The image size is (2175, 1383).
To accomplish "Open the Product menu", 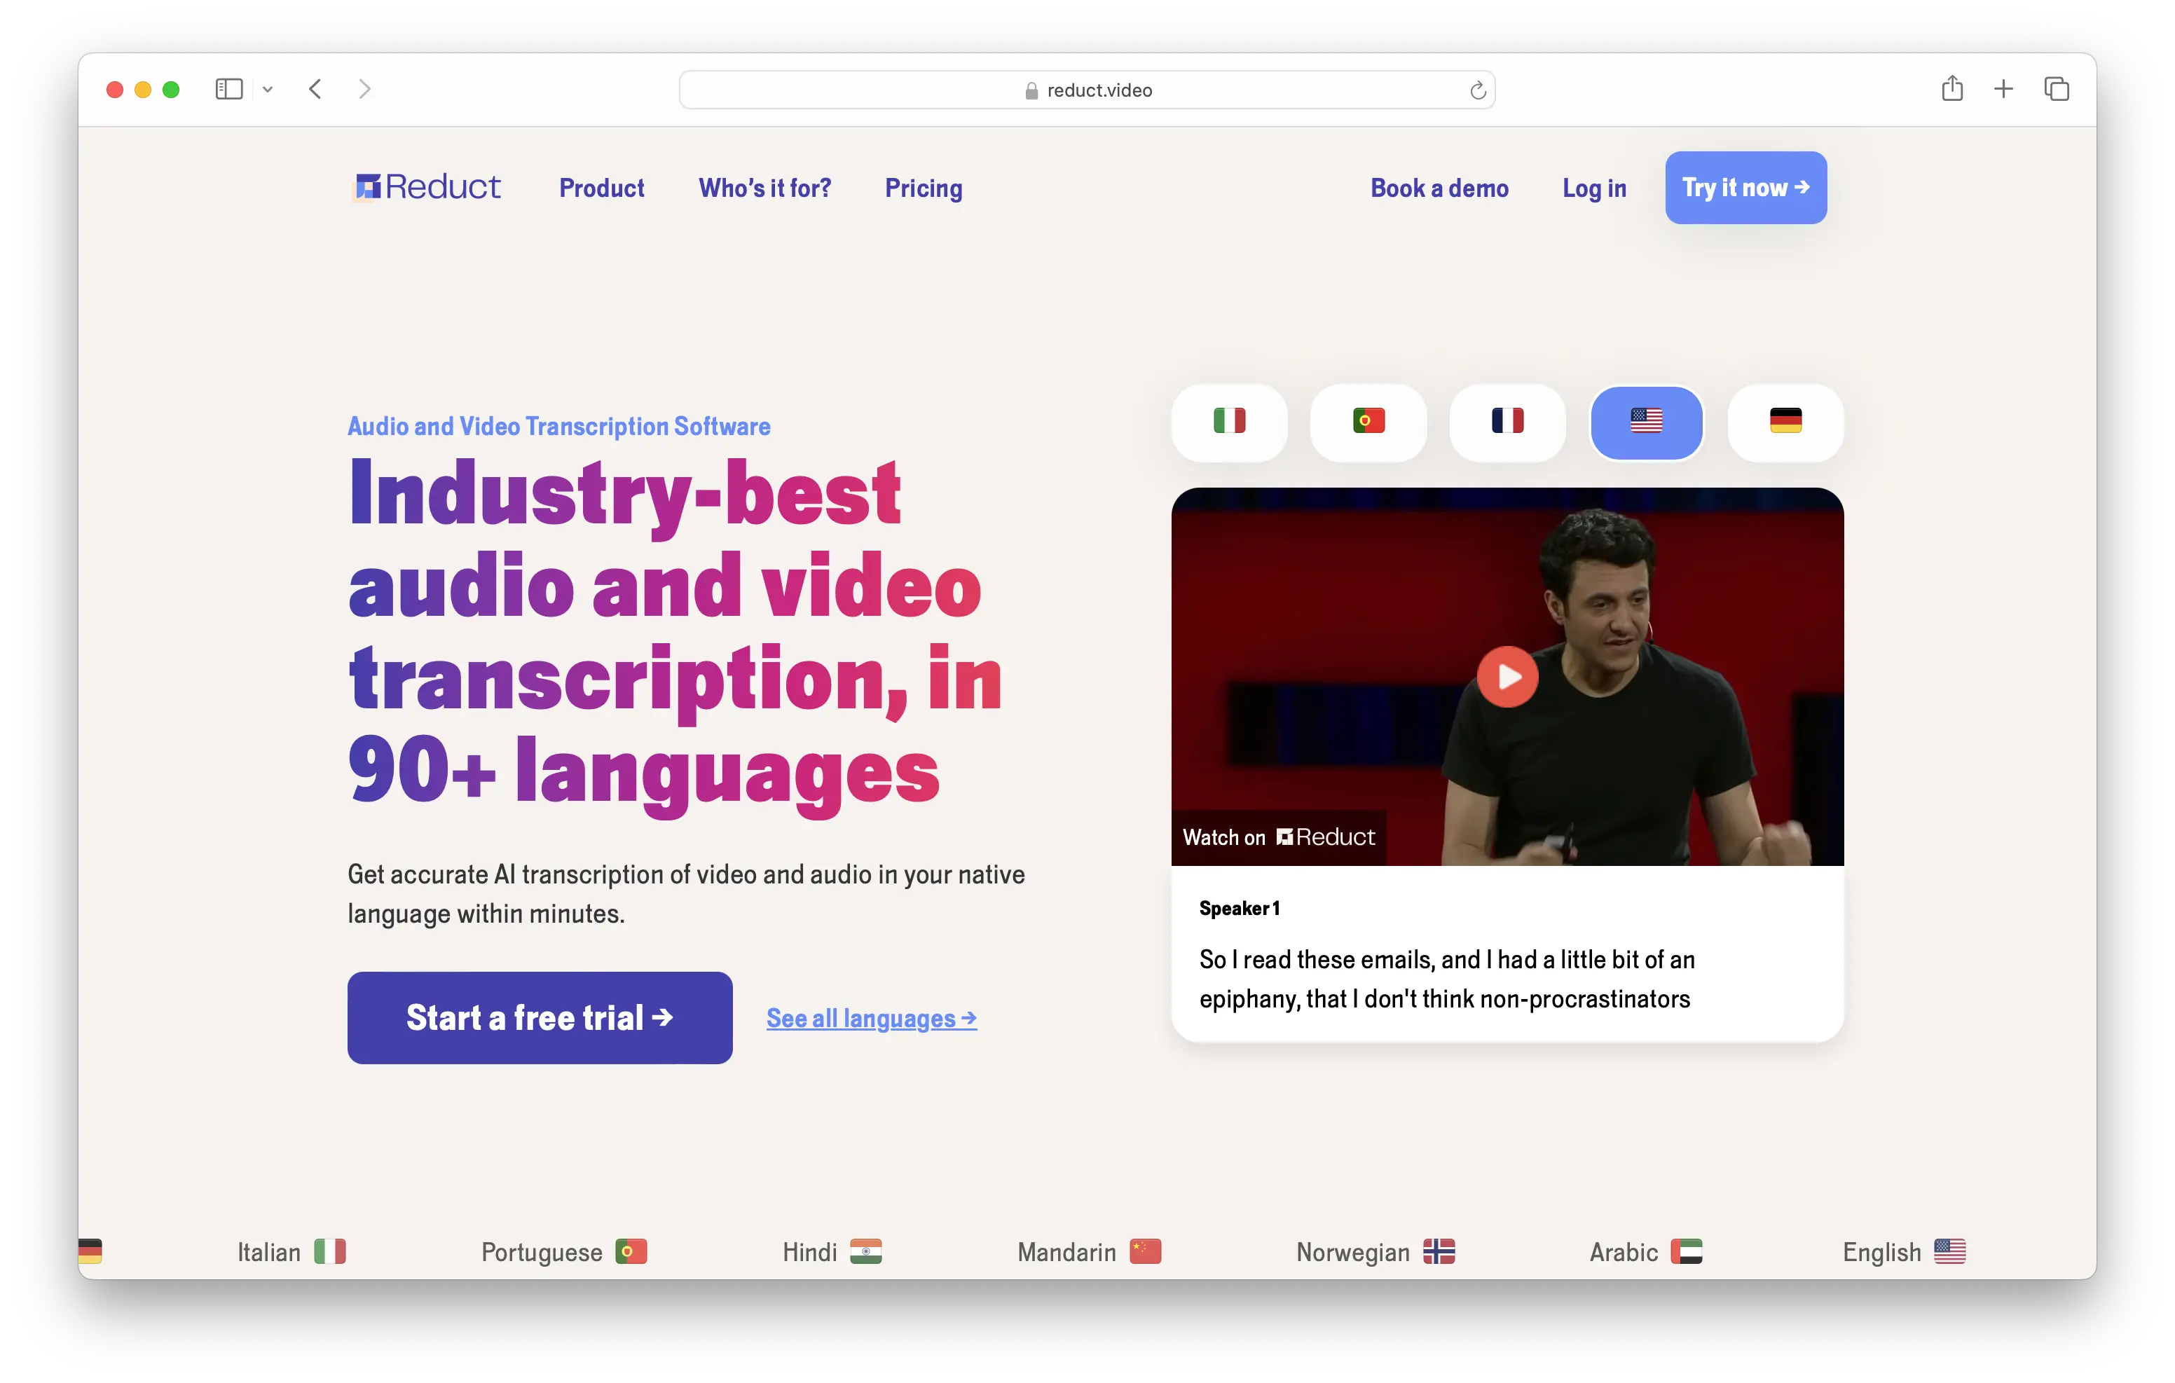I will coord(601,188).
